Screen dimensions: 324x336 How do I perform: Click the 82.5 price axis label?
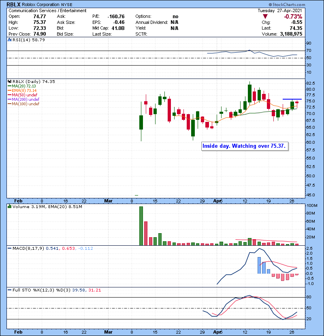click(x=311, y=83)
